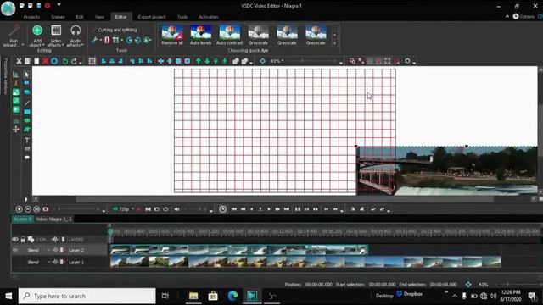Viewport: 543px width, 305px height.
Task: Click the add image icon in left toolbar
Action: pos(16,92)
